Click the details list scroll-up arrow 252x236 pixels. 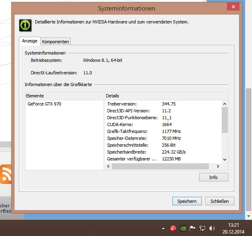[x=225, y=104]
